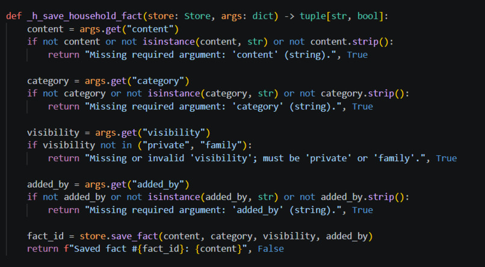485x267 pixels.
Task: Click isinstance in the category check line
Action: [174, 94]
